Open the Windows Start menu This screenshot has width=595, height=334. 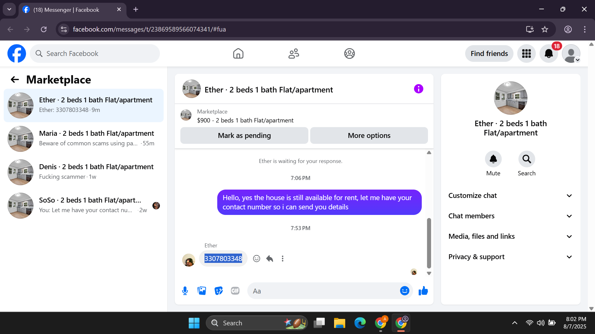pyautogui.click(x=194, y=323)
